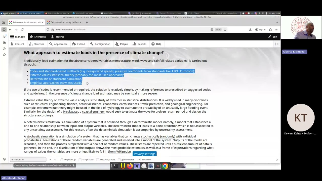Follow the coastal engineer link
This screenshot has height=181, width=322.
click(x=93, y=111)
